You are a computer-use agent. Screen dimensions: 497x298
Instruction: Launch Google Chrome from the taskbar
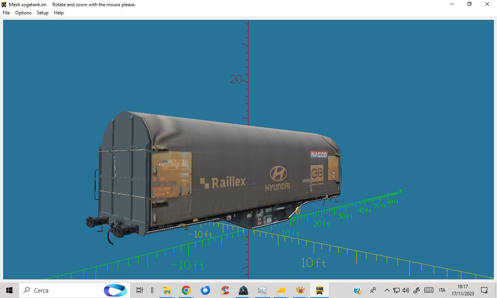tap(186, 290)
